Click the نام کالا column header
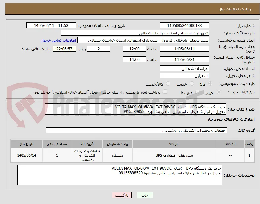260x204 pixels. (174, 144)
